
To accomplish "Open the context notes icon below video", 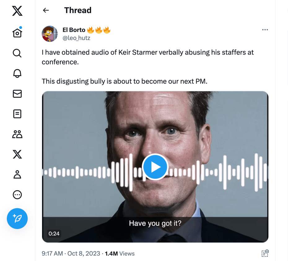I will [x=265, y=253].
